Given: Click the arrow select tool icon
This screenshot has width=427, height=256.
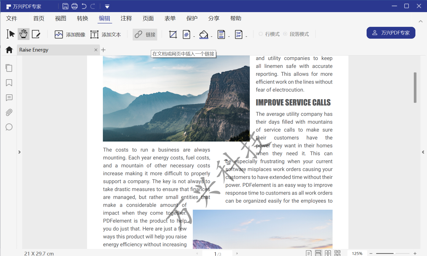Looking at the screenshot, I should click(x=11, y=34).
